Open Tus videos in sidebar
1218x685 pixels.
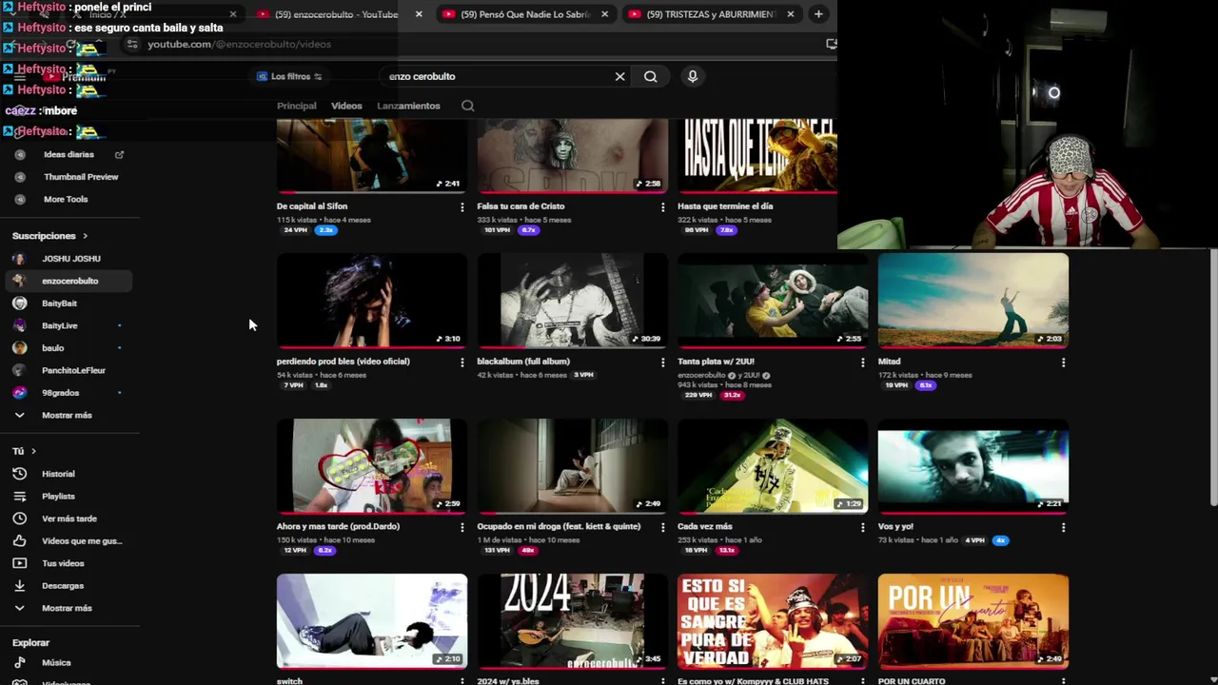[63, 563]
